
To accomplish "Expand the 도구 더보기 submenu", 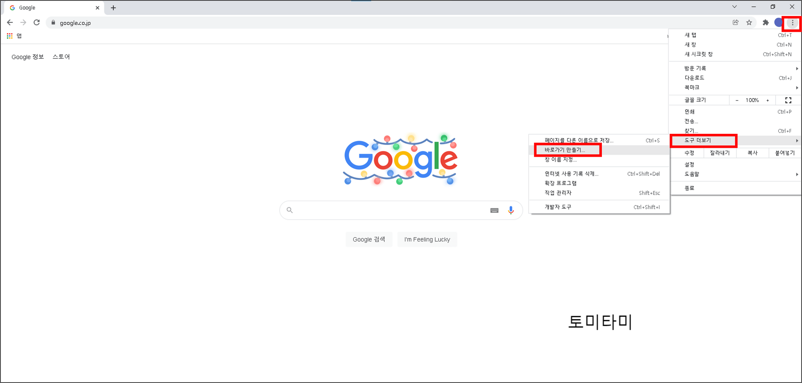I will point(735,140).
